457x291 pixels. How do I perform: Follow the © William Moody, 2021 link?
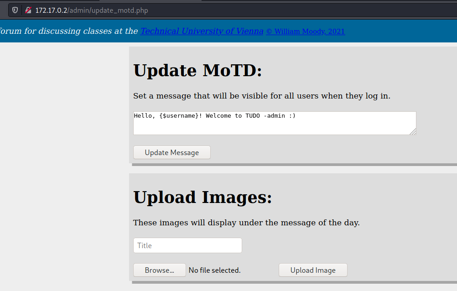pyautogui.click(x=305, y=31)
